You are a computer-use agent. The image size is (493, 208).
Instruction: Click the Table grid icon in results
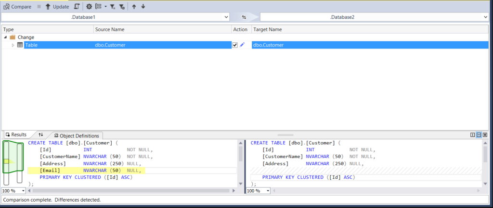(20, 45)
